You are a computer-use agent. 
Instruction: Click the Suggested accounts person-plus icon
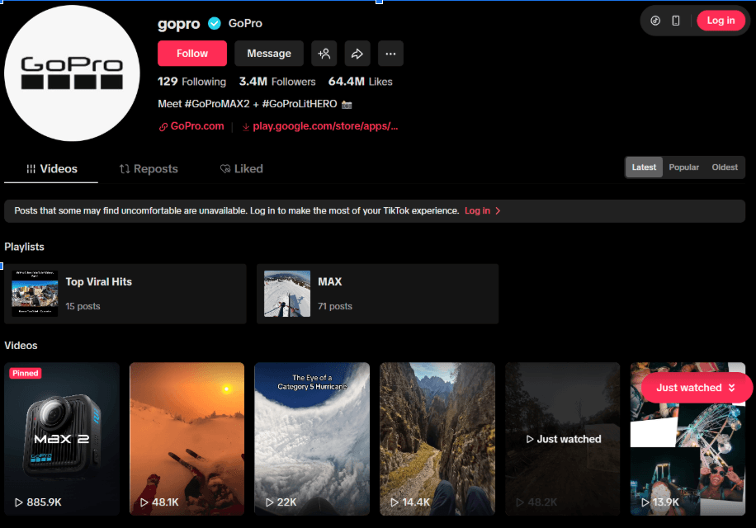pyautogui.click(x=324, y=53)
